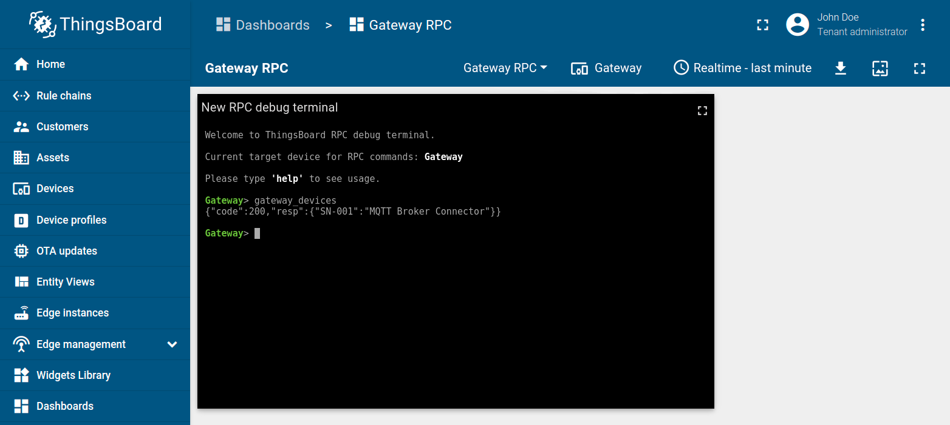Screen dimensions: 950x425
Task: Expand Edge management chevron
Action: tap(173, 344)
